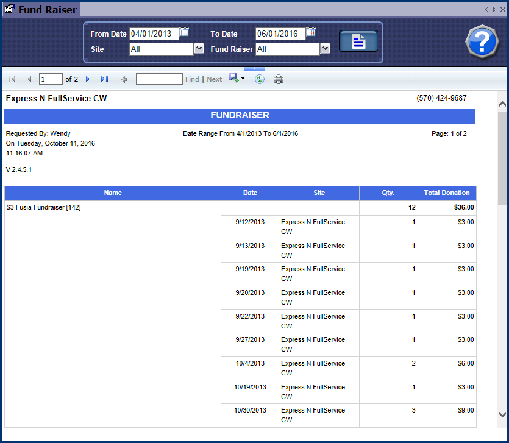Click the back to parent report arrow
Viewport: 509px width, 443px height.
coord(124,79)
